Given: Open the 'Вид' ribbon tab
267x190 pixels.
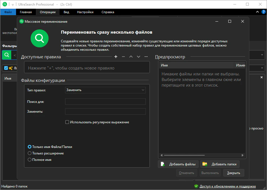Looking at the screenshot, I should click(66, 12).
